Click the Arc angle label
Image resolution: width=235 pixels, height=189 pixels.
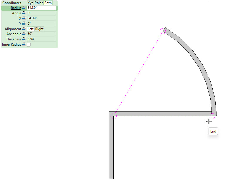click(x=14, y=34)
